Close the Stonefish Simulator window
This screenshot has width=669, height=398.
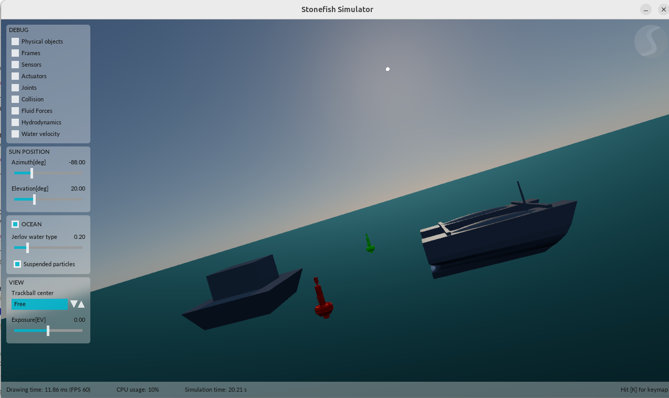(x=663, y=9)
